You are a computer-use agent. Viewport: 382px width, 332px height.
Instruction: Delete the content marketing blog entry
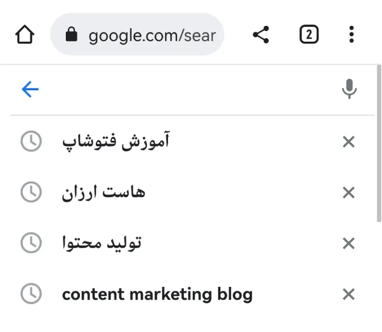349,294
